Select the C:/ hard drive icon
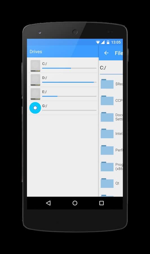The width and height of the screenshot is (150, 254). pyautogui.click(x=36, y=66)
